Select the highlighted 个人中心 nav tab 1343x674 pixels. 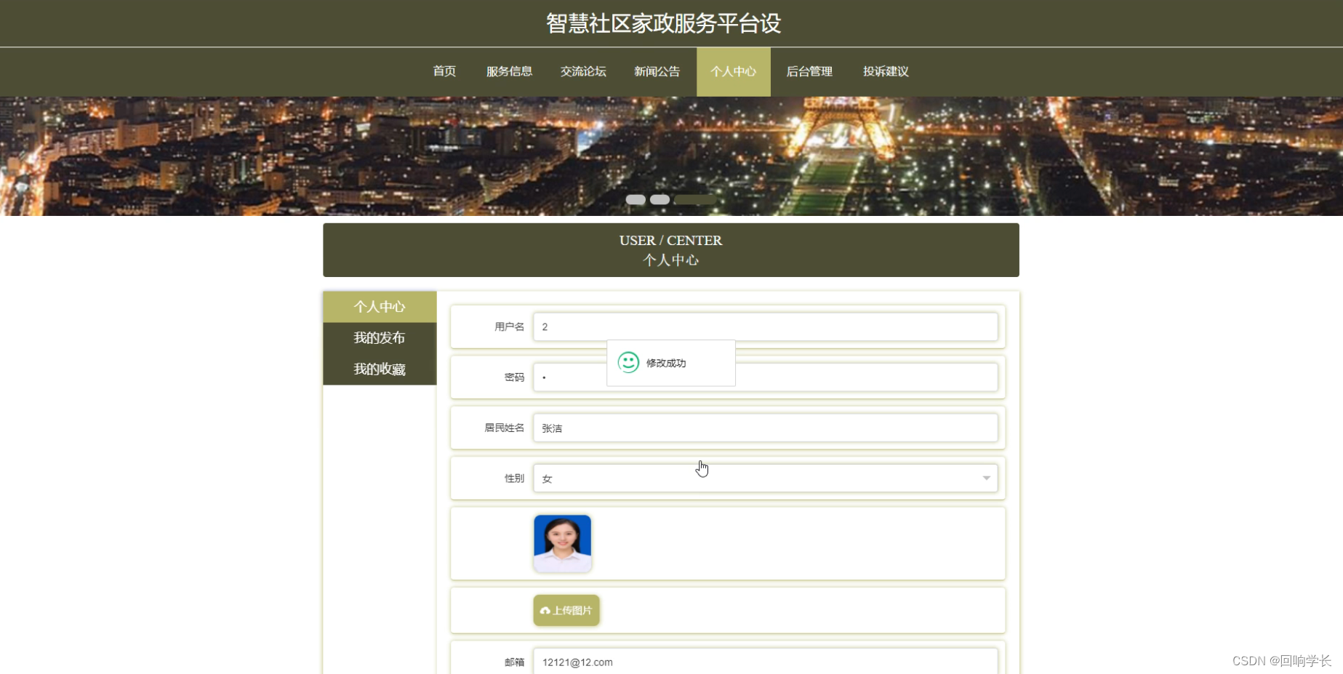coord(733,71)
